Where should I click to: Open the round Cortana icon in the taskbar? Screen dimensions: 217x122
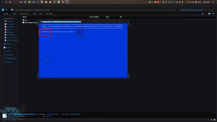click(10, 2)
